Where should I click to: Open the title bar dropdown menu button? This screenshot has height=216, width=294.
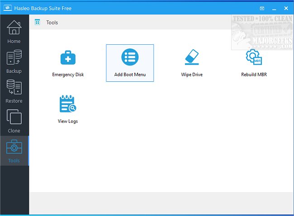coord(262,9)
